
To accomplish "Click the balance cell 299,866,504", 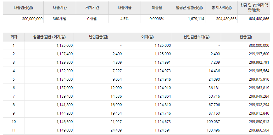I will (259, 130).
